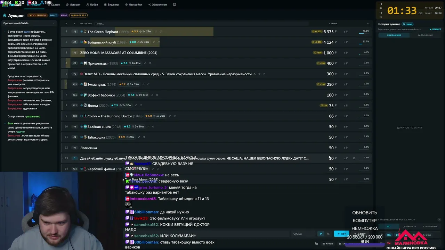Click the blue source badge beside The Green Elephant title
The height and width of the screenshot is (250, 445).
(x=82, y=32)
